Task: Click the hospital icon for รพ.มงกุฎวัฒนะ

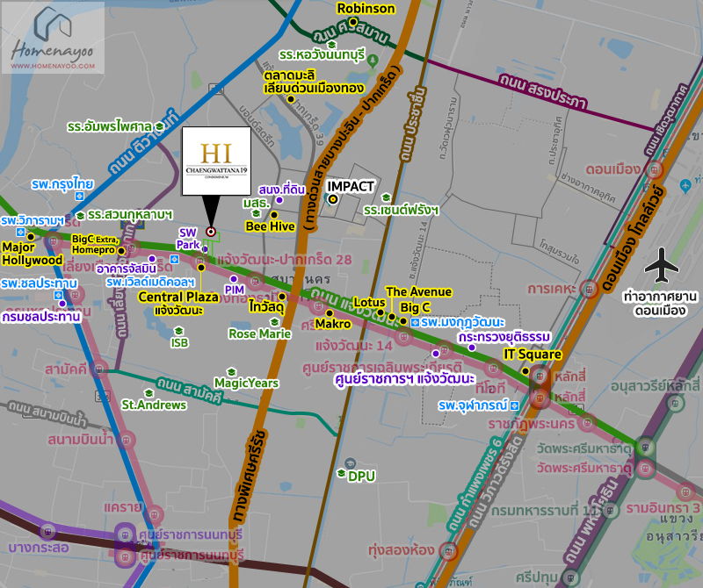Action: (x=416, y=323)
